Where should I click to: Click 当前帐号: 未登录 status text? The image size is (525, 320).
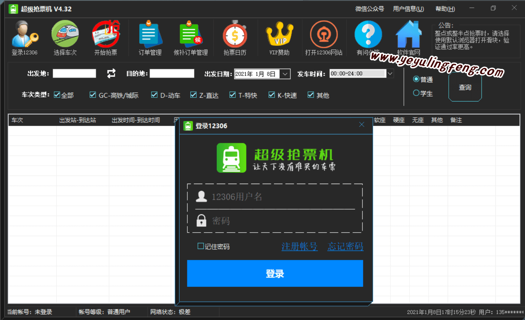[30, 312]
